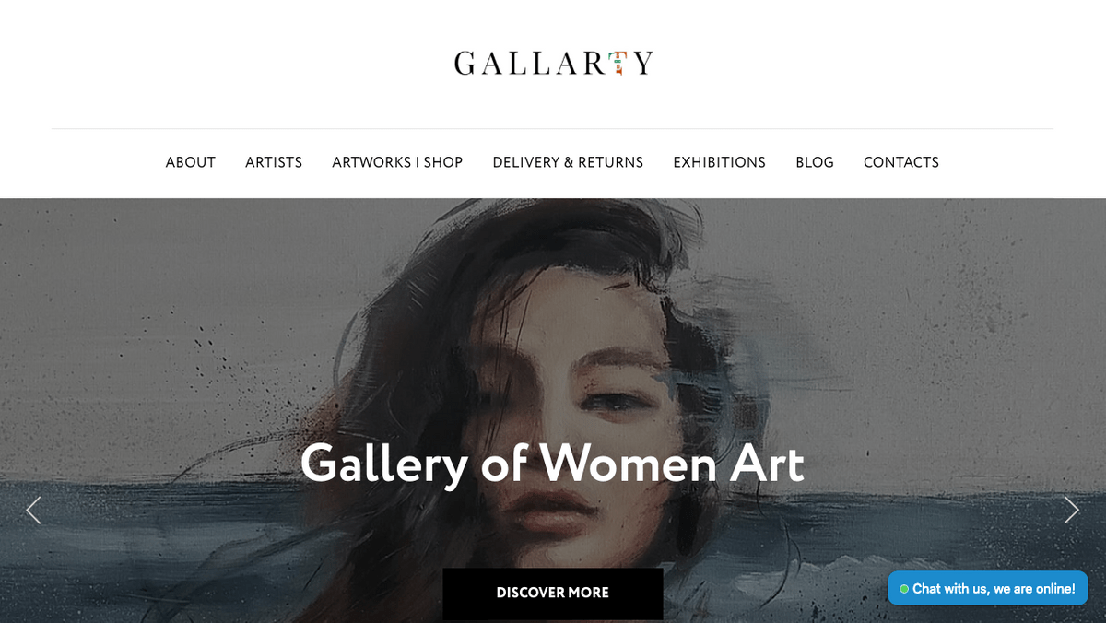Click the 'Gallery of Women Art' heading
1106x623 pixels.
[552, 464]
